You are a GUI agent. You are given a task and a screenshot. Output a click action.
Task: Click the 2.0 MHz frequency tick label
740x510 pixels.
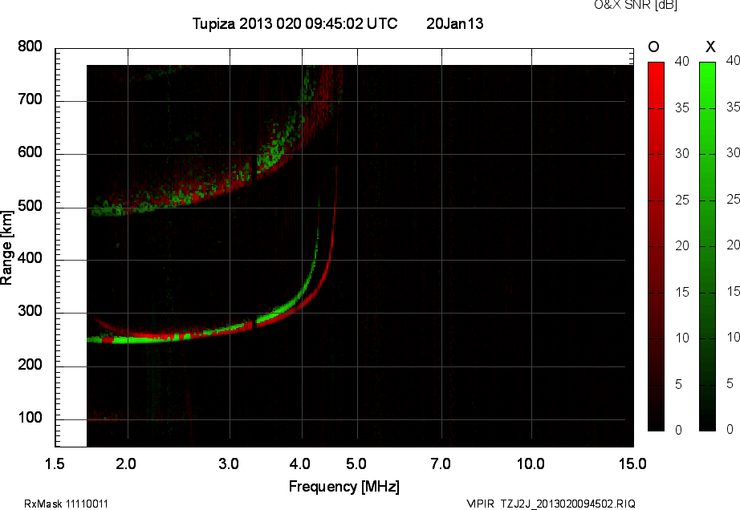click(x=126, y=463)
